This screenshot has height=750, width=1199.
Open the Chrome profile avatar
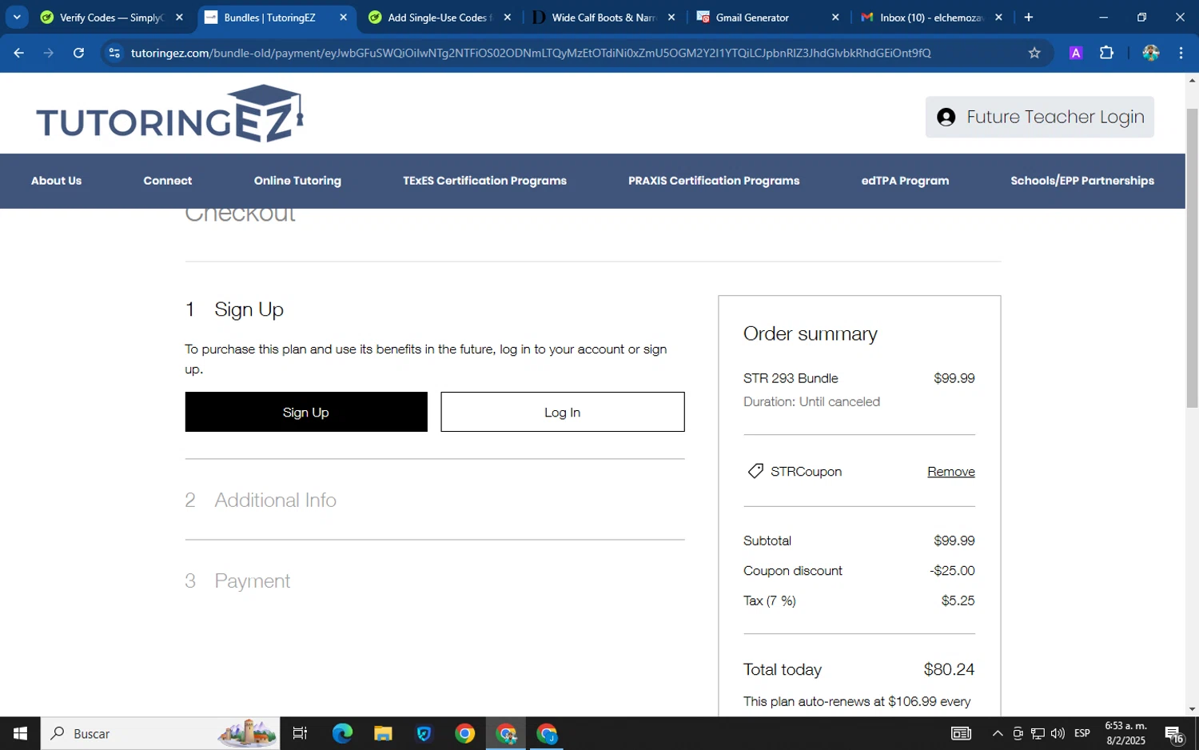[1151, 53]
